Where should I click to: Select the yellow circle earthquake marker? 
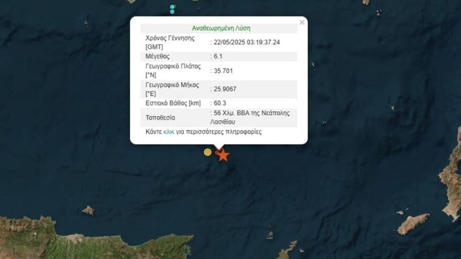pos(207,152)
